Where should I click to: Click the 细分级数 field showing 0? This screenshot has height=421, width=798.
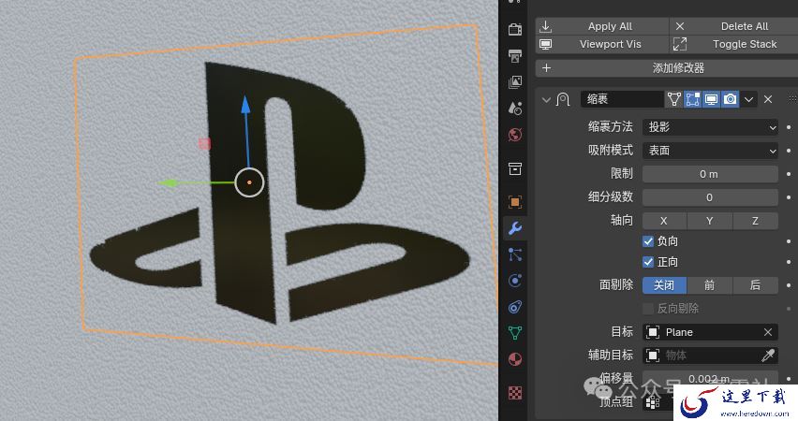pyautogui.click(x=710, y=197)
